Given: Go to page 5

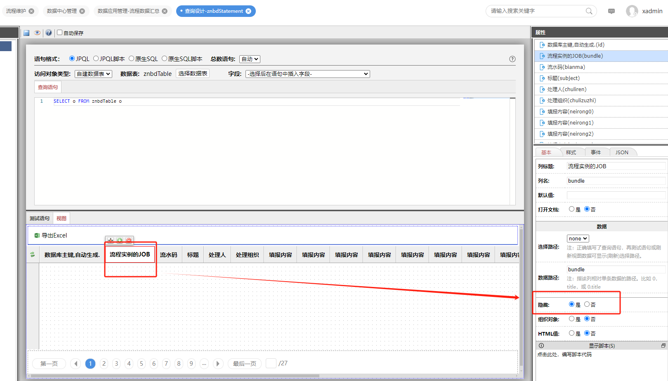Looking at the screenshot, I should coord(142,364).
